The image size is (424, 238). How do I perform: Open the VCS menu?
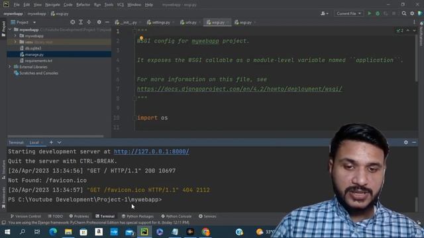121,5
